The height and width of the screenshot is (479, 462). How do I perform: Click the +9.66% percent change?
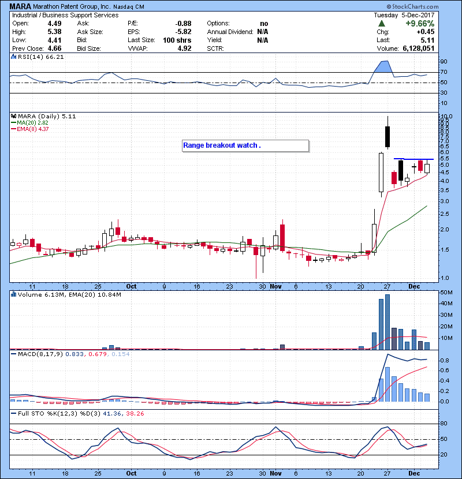(x=420, y=24)
